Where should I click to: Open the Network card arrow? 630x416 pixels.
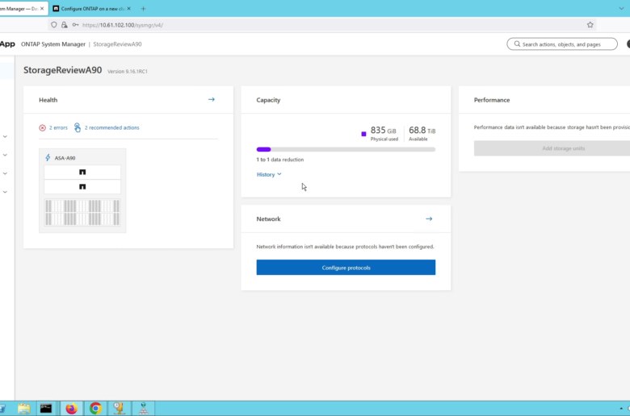point(429,218)
